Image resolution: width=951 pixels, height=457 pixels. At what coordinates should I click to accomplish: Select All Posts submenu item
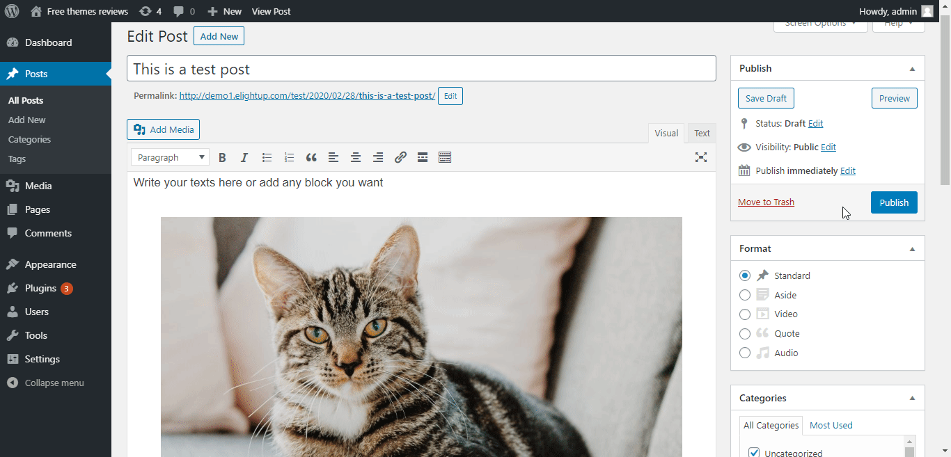pos(26,100)
